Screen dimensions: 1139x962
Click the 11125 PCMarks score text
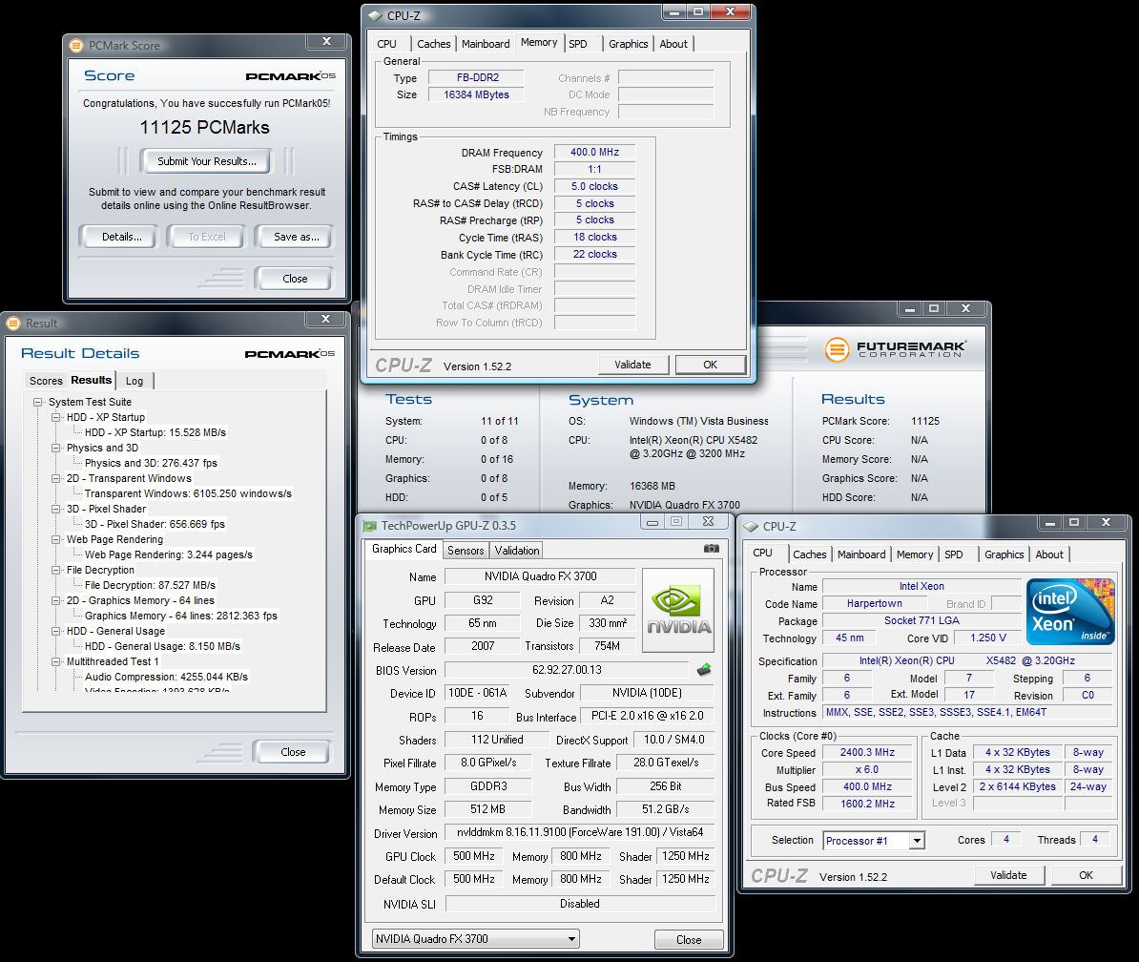tap(204, 128)
